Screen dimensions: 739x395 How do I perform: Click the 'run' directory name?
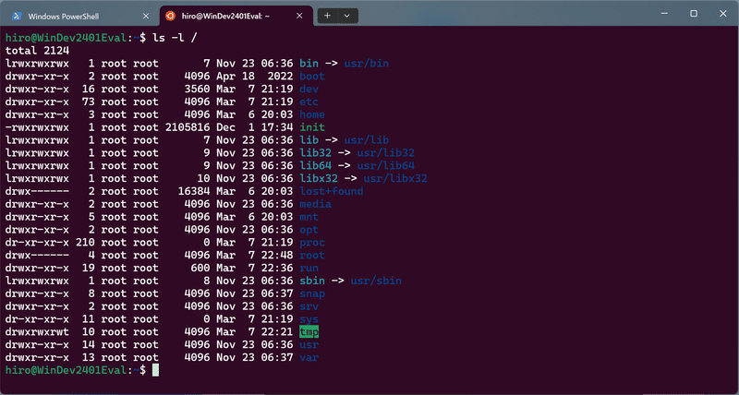pyautogui.click(x=309, y=268)
